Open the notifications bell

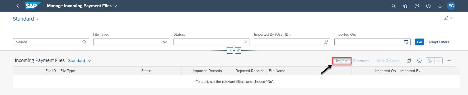(440, 6)
